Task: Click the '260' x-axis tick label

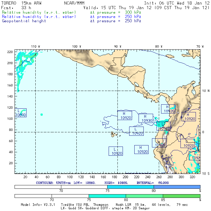Action: (159, 177)
